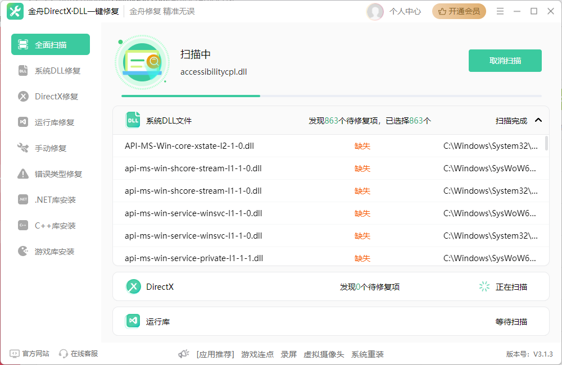Viewport: 562px width, 365px height.
Task: Collapse the 系统DLL文件 section chevron
Action: coord(538,120)
